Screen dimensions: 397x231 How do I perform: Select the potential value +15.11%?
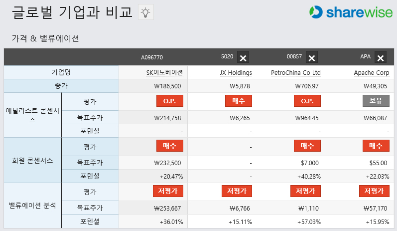[241, 222]
